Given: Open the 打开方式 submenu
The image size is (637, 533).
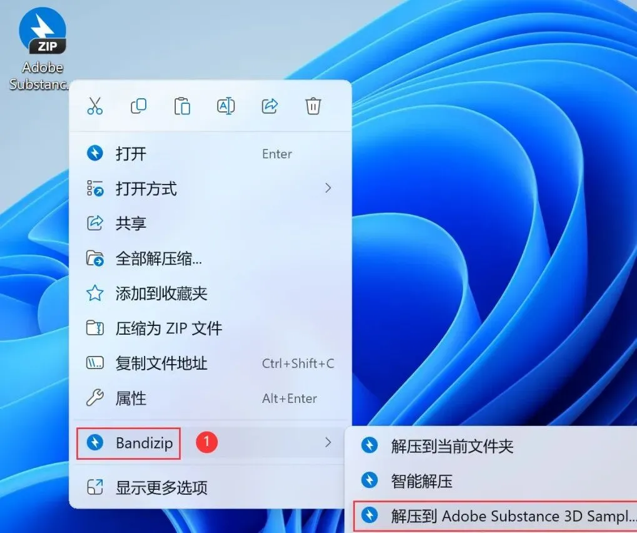Looking at the screenshot, I should (210, 188).
